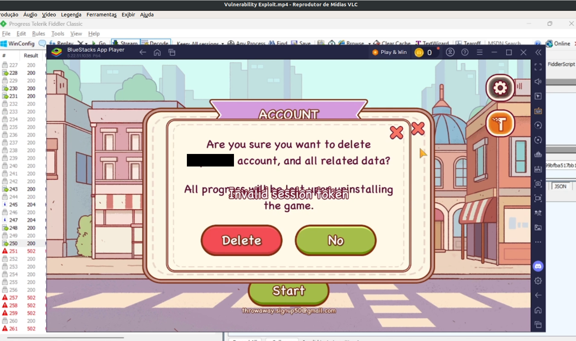Image resolution: width=576 pixels, height=341 pixels.
Task: Select Fiddler session 251 with 502 result
Action: point(23,251)
